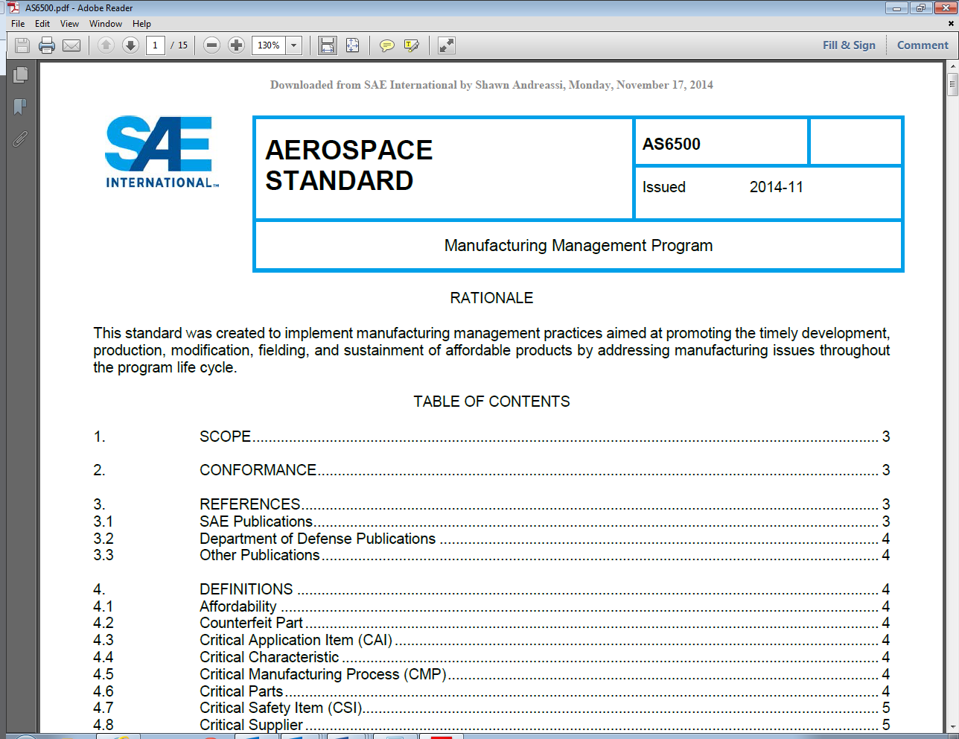Image resolution: width=959 pixels, height=739 pixels.
Task: Zoom in with the plus button
Action: pyautogui.click(x=236, y=45)
